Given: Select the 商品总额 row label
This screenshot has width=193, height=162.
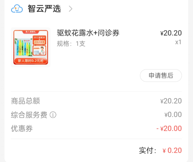Looking at the screenshot, I should click(x=25, y=101).
